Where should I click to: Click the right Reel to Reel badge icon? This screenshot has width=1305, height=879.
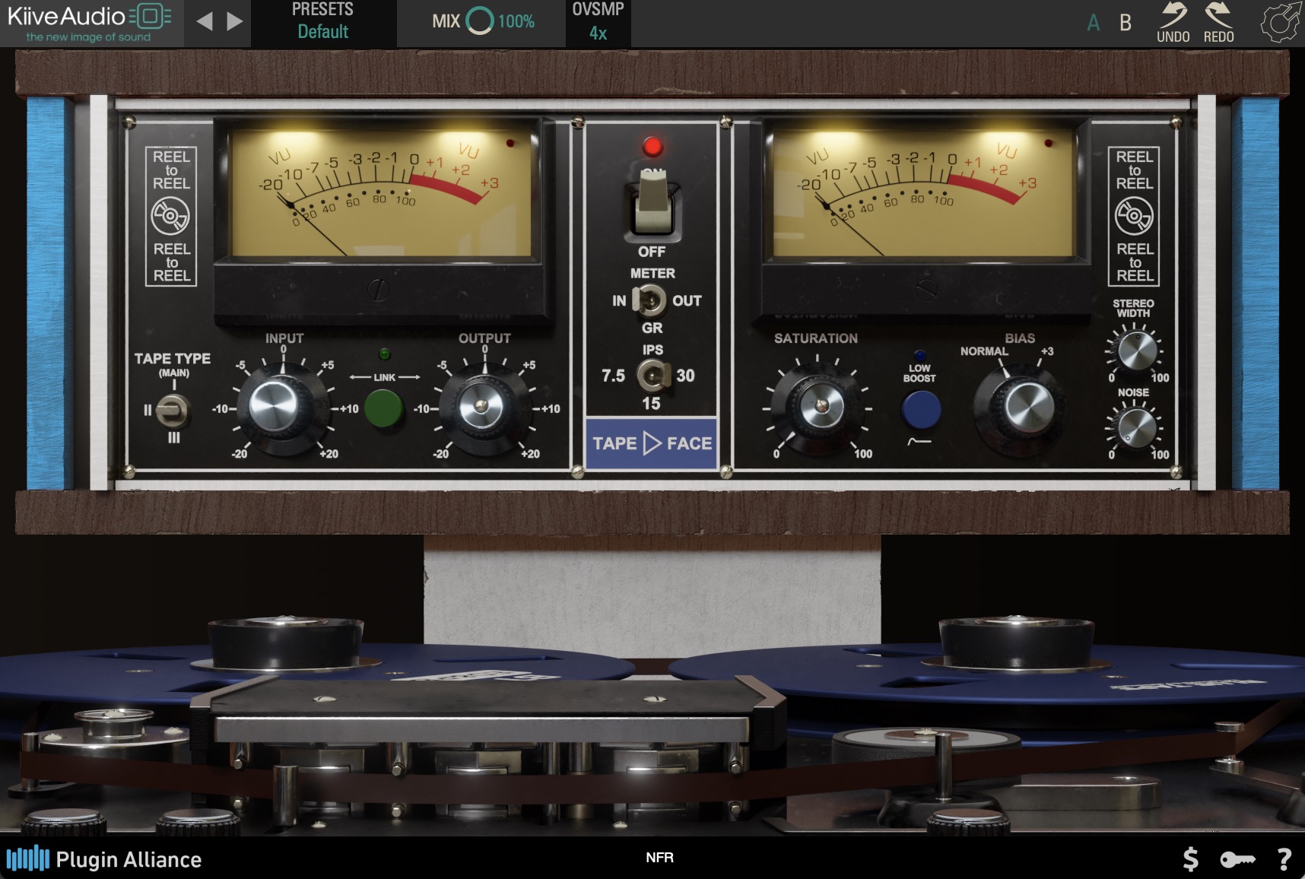[1134, 216]
